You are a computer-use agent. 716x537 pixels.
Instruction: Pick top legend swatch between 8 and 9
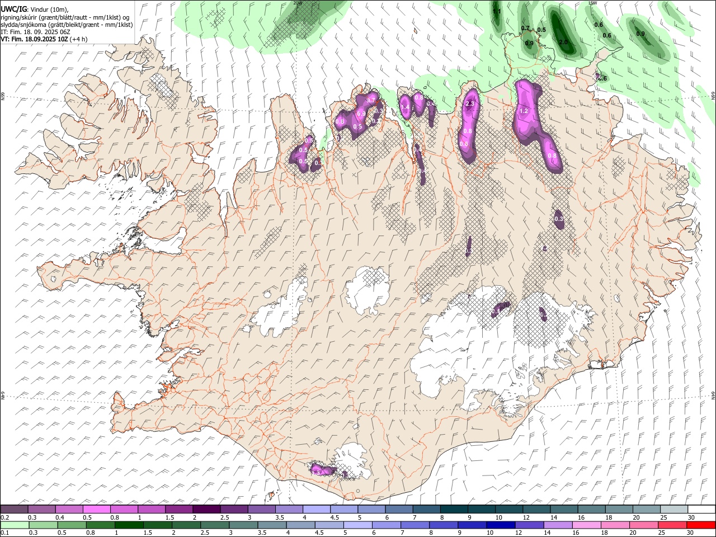[453, 509]
